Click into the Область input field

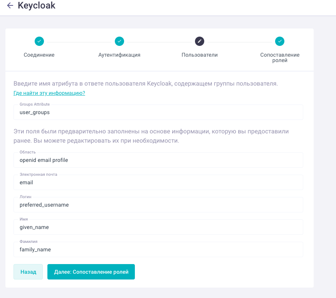tap(158, 160)
